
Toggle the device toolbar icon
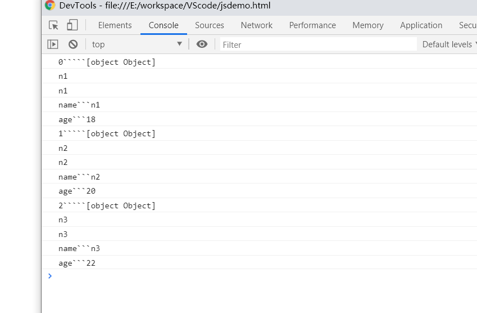pos(72,25)
